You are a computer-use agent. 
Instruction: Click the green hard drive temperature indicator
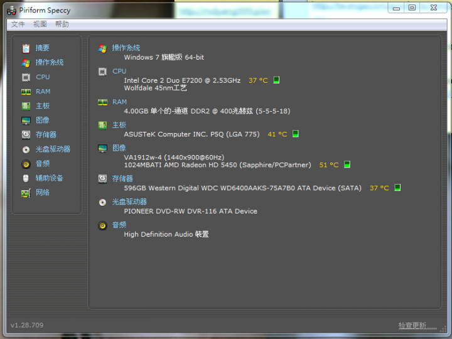(397, 187)
